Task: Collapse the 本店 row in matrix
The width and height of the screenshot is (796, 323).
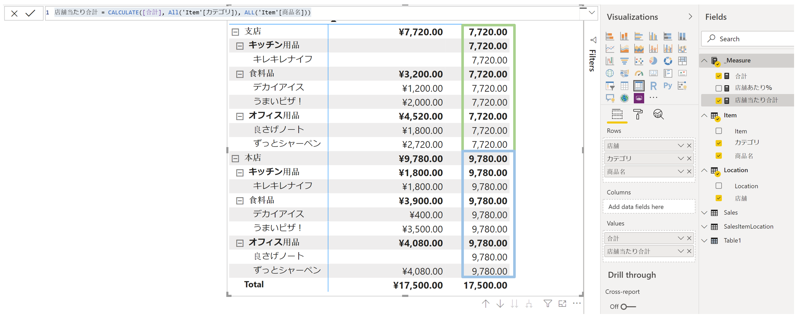Action: 235,158
